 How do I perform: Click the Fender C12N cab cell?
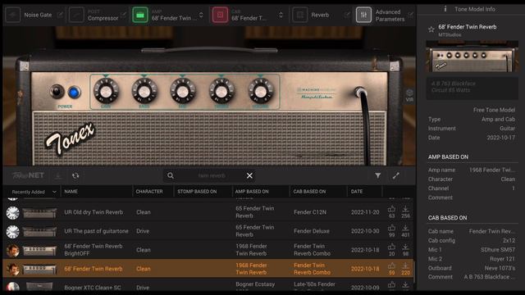click(x=310, y=212)
